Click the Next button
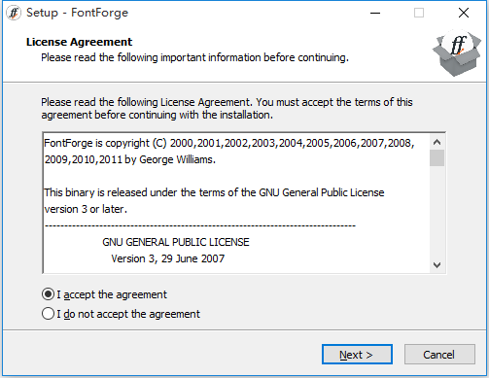This screenshot has height=378, width=489. coord(357,355)
